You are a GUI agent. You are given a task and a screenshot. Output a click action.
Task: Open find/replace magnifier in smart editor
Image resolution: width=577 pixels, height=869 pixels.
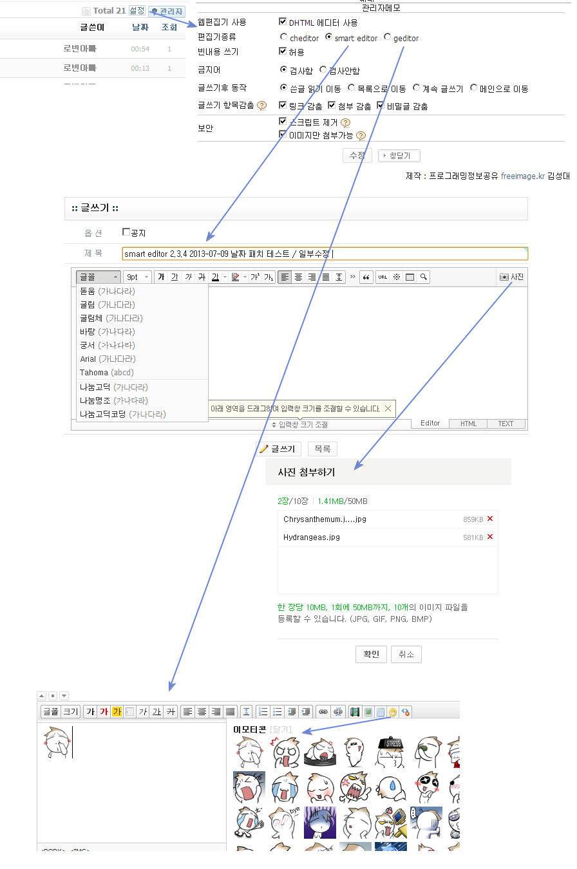423,277
